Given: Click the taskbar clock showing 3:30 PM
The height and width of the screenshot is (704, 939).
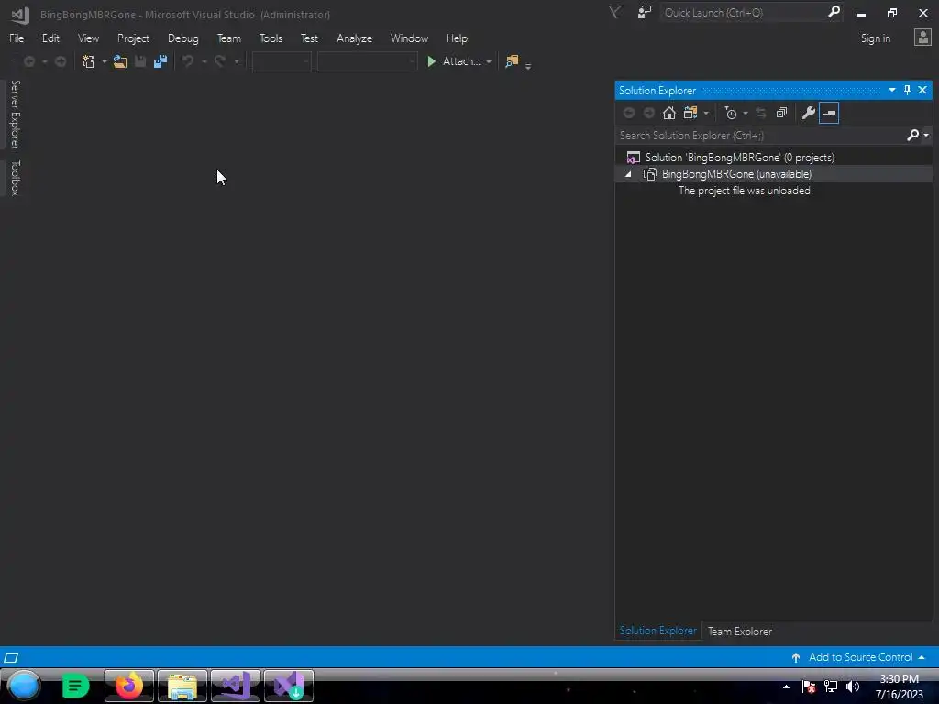Looking at the screenshot, I should point(899,687).
